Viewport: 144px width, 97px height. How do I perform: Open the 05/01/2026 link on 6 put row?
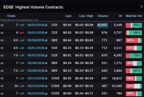click(x=36, y=33)
